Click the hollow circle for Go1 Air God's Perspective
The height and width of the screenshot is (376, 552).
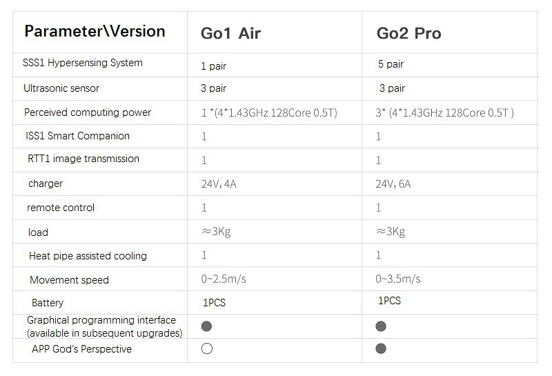coord(206,349)
